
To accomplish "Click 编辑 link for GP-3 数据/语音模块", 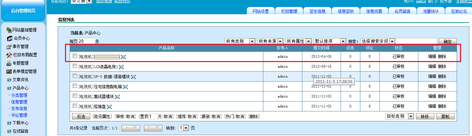I will [x=432, y=77].
